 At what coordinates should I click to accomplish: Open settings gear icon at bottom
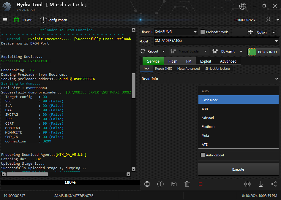[247, 184]
